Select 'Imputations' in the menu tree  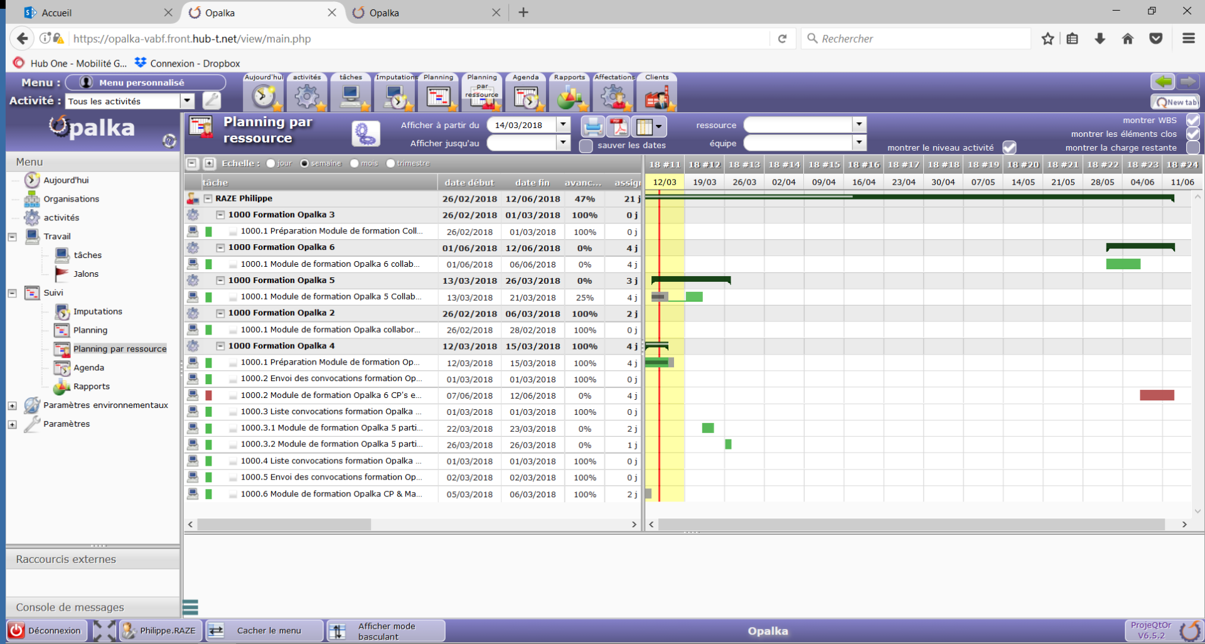[97, 311]
